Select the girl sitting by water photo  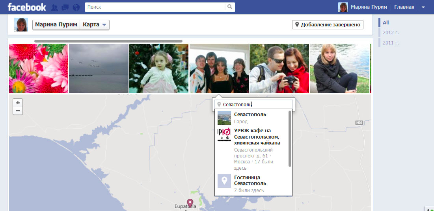pos(340,68)
